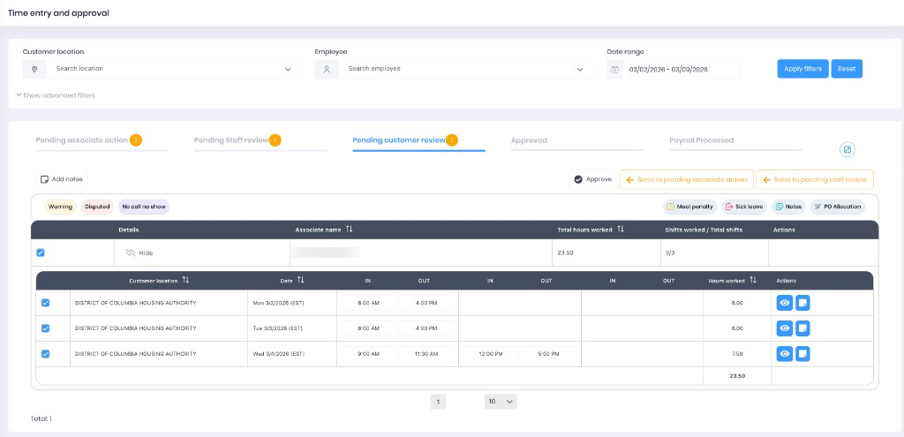
Task: Edit the 5:00 PM OUT time on Wed 3/4/2026
Action: pos(548,353)
